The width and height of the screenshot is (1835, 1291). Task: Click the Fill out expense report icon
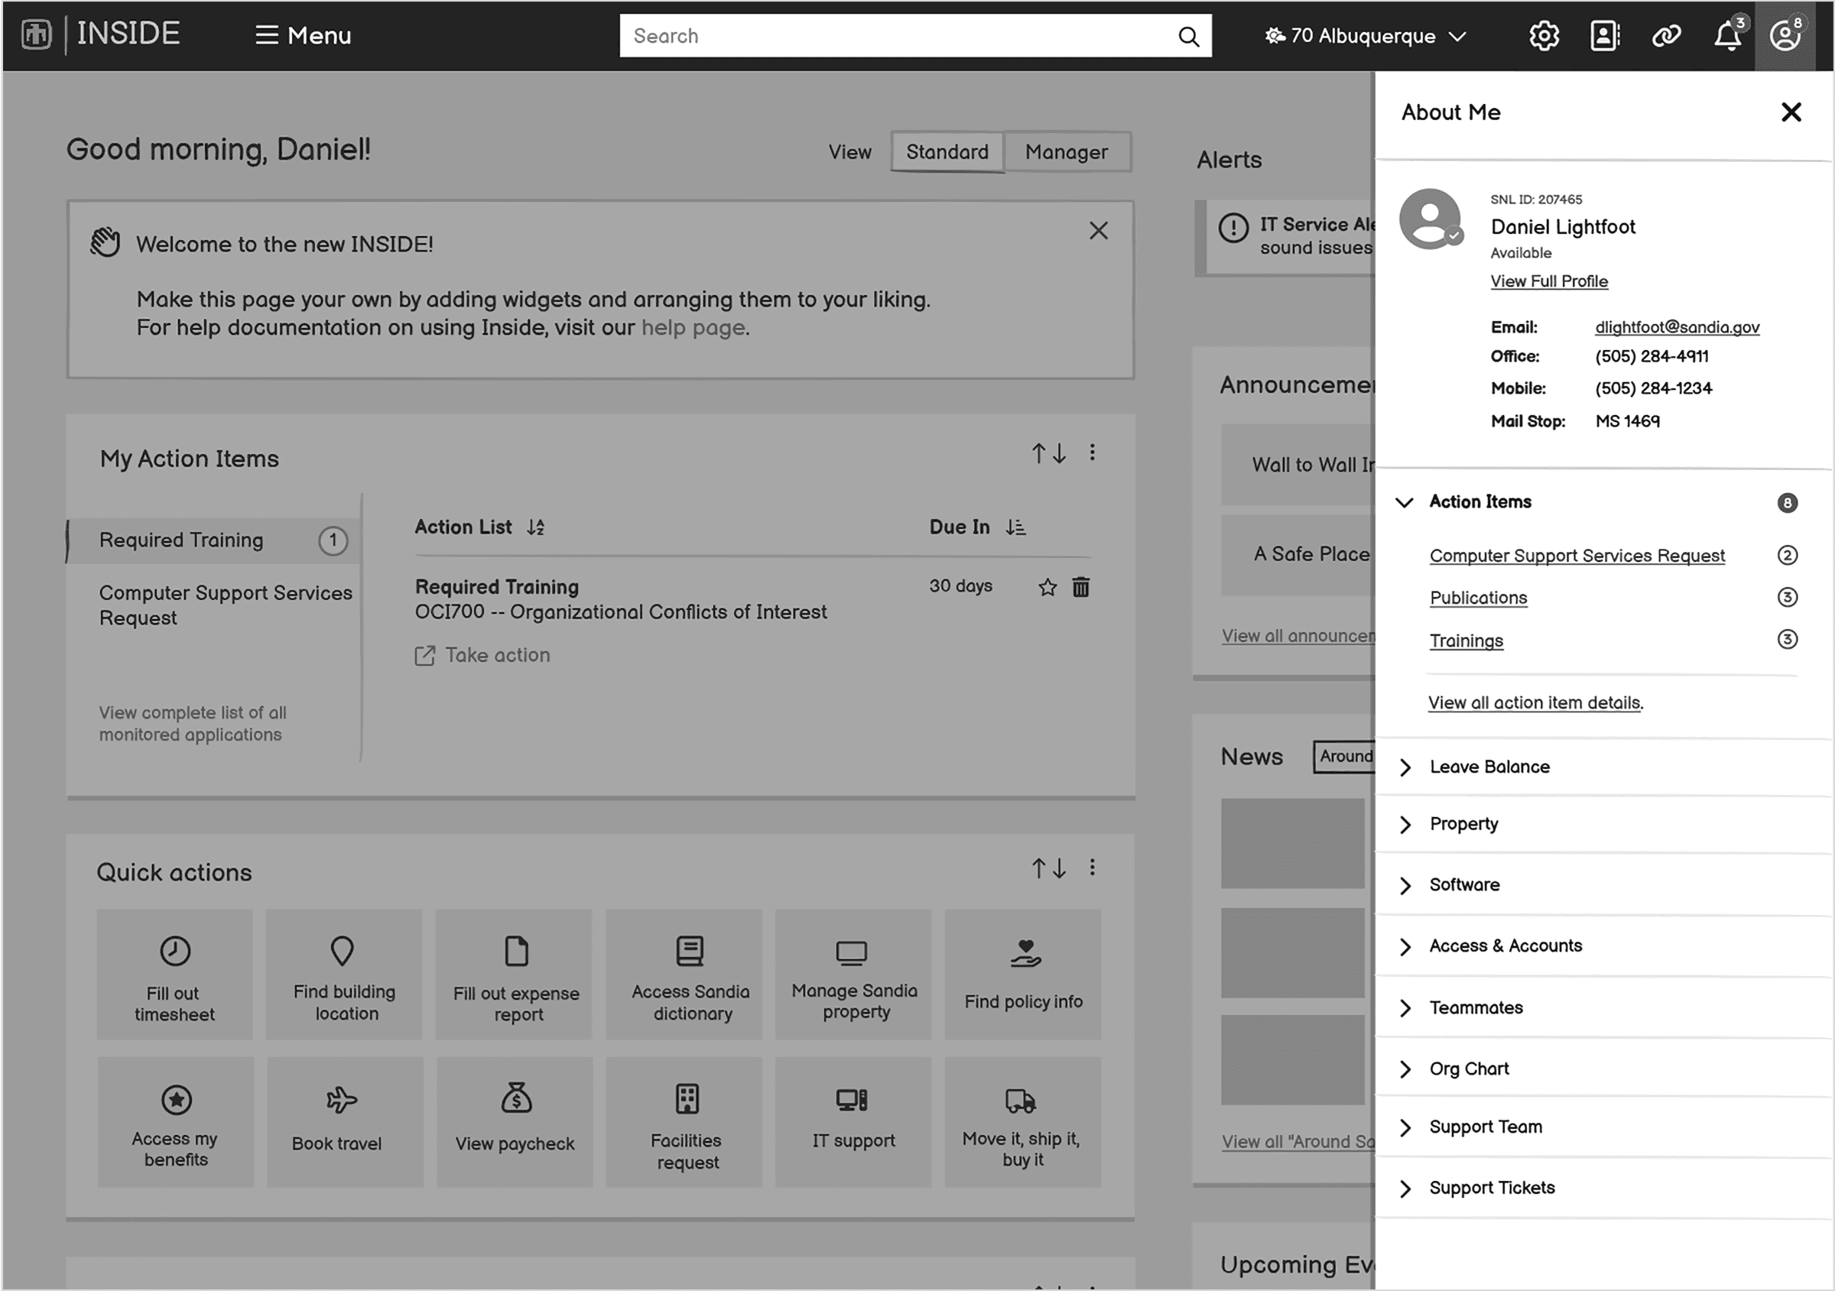point(515,974)
